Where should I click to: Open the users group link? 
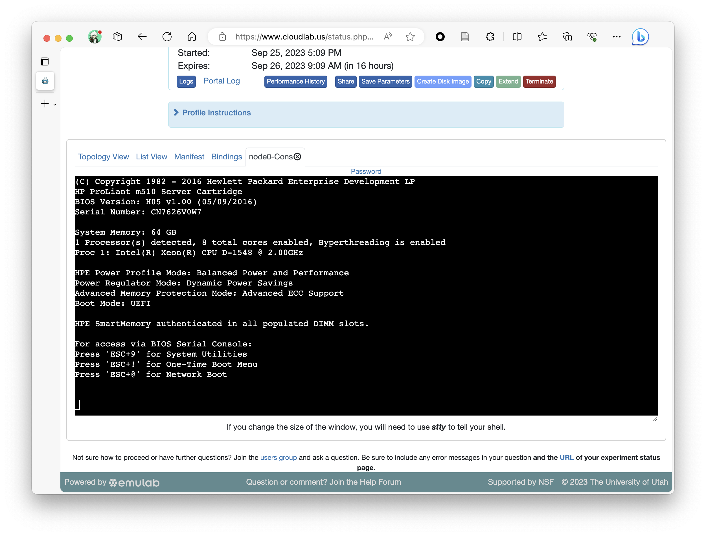coord(278,458)
